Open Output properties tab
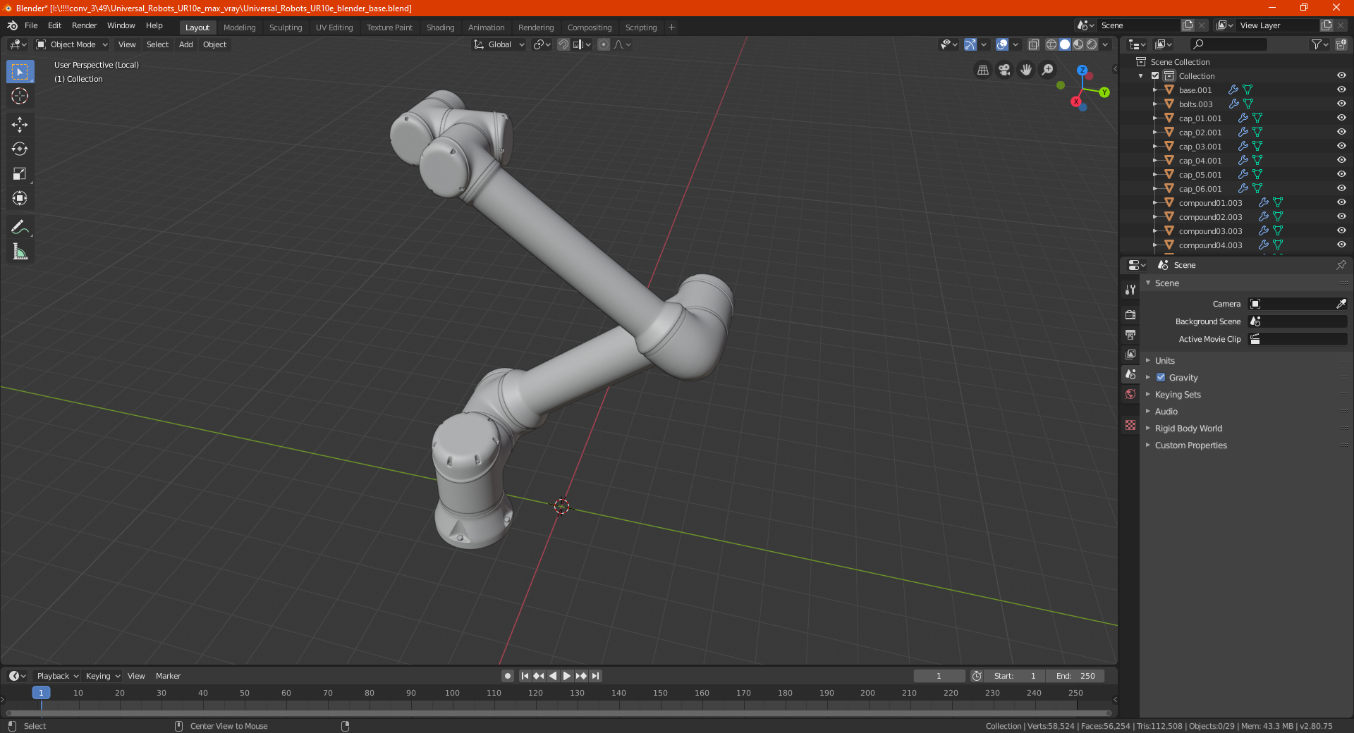Image resolution: width=1354 pixels, height=733 pixels. [x=1130, y=334]
